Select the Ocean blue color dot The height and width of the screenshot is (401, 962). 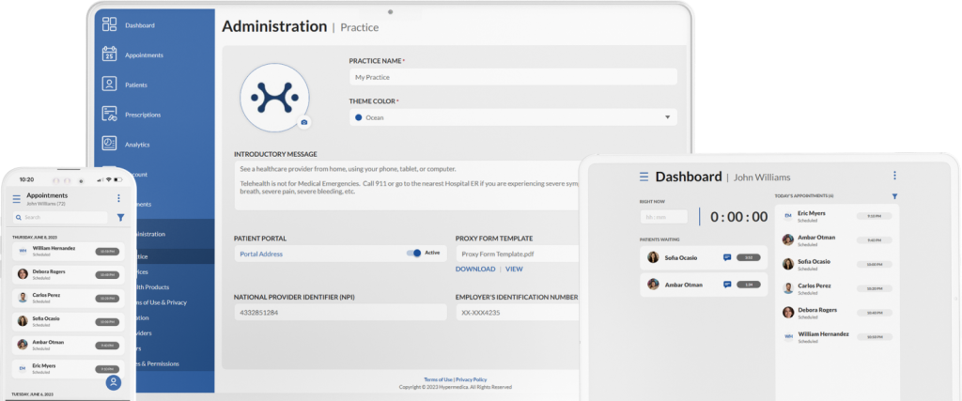(x=358, y=118)
